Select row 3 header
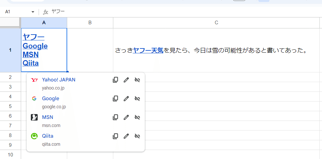The image size is (322, 159). tap(10, 87)
